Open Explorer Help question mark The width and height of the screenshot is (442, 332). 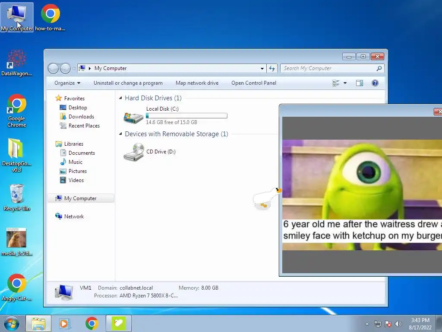pyautogui.click(x=375, y=83)
